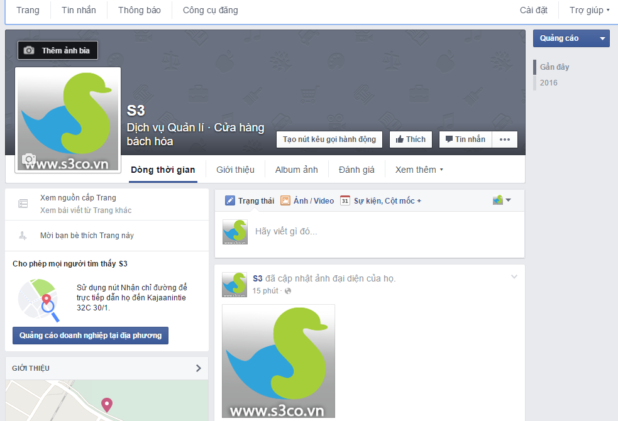Image resolution: width=618 pixels, height=421 pixels.
Task: Open the three-dots more options button
Action: 505,139
